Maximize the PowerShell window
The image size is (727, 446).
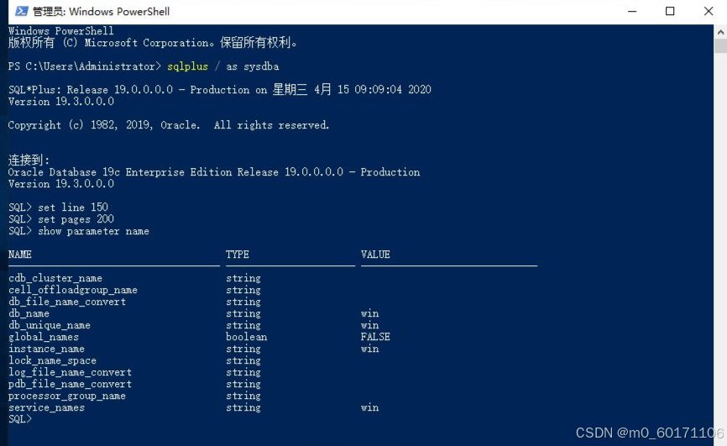[x=670, y=11]
